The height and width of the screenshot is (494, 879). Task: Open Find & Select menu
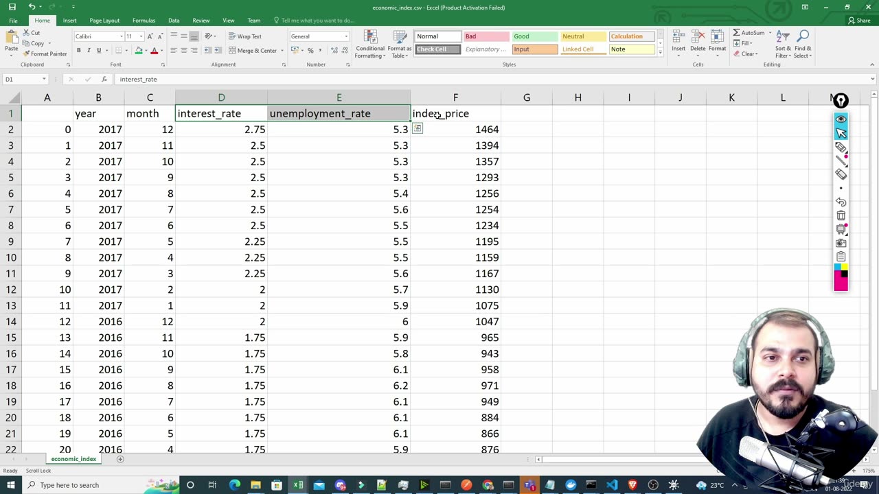[x=803, y=44]
